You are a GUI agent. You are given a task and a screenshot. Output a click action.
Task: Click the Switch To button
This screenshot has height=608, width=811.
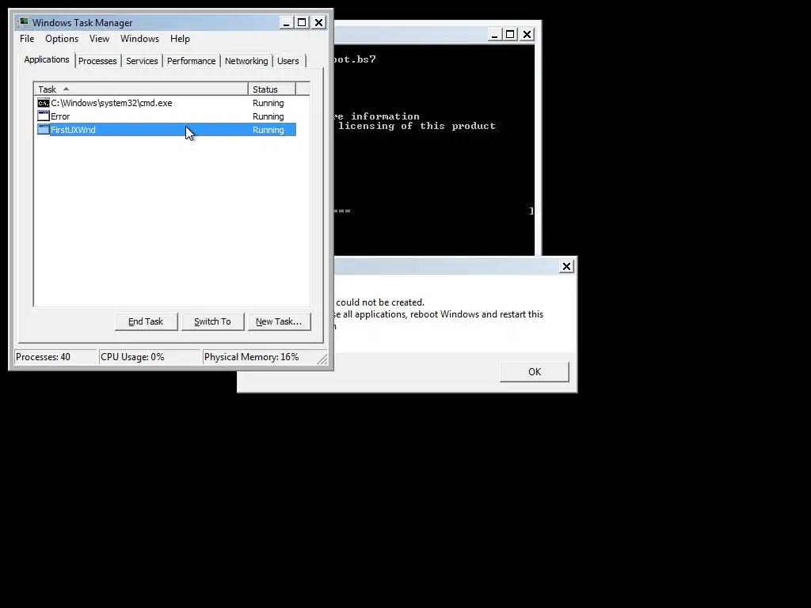tap(212, 321)
